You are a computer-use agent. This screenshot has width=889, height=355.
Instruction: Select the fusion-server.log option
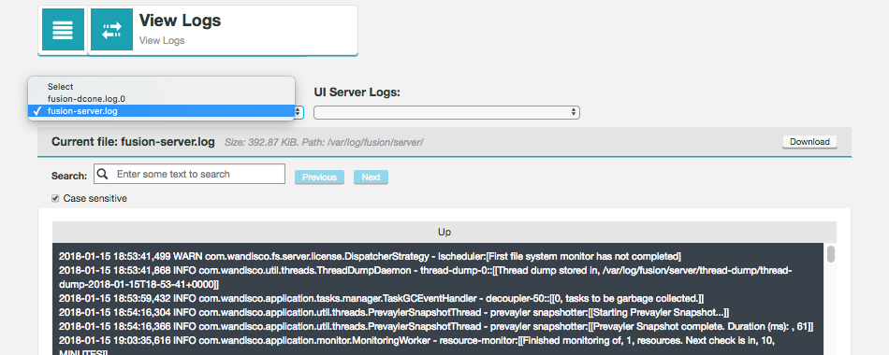coord(162,111)
